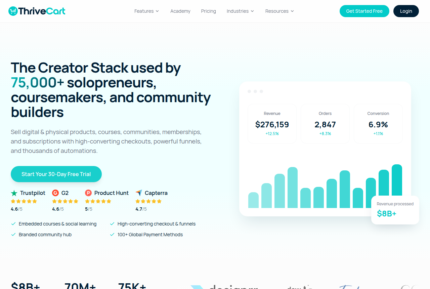Click the Product Hunt five-star rating row
The height and width of the screenshot is (289, 430).
[98, 201]
